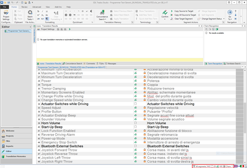This screenshot has height=168, width=247.
Task: Expand the quick access toolbar customization arrow
Action: coord(33,2)
